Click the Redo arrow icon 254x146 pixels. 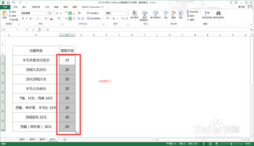tap(20, 3)
